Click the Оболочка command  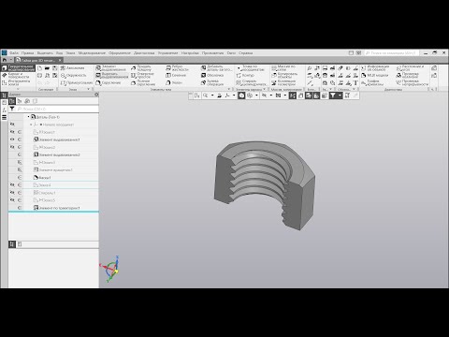click(x=212, y=76)
